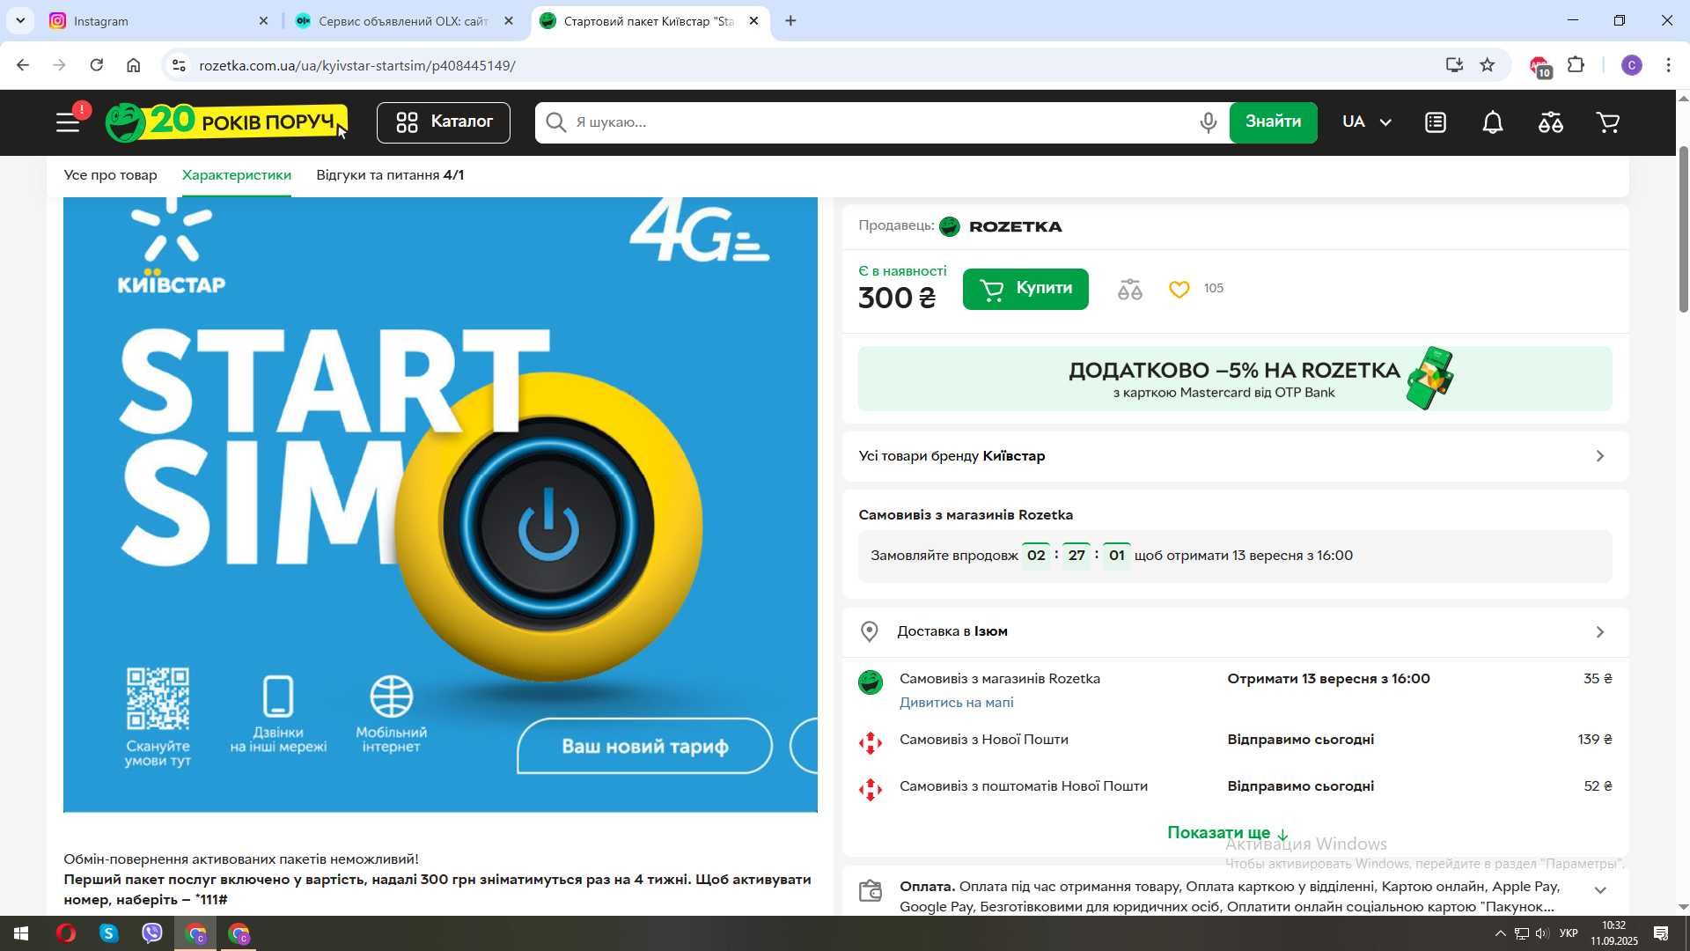The width and height of the screenshot is (1690, 951).
Task: Focus the 'Я шукаю...' search field
Action: pos(880,122)
